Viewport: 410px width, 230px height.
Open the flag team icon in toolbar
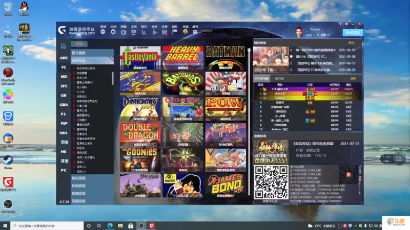tap(175, 32)
